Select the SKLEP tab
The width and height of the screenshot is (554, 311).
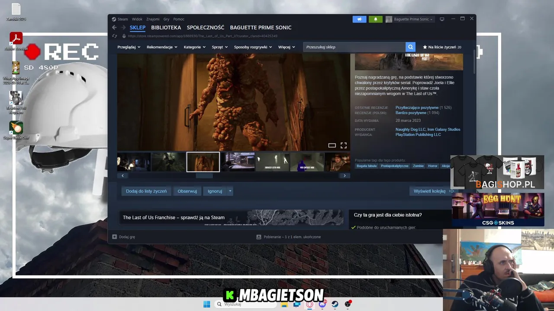(x=138, y=28)
